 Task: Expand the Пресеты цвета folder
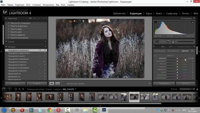[9, 32]
